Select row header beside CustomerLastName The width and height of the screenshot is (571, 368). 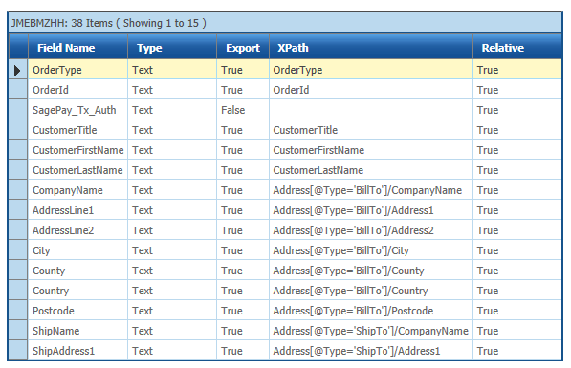18,170
